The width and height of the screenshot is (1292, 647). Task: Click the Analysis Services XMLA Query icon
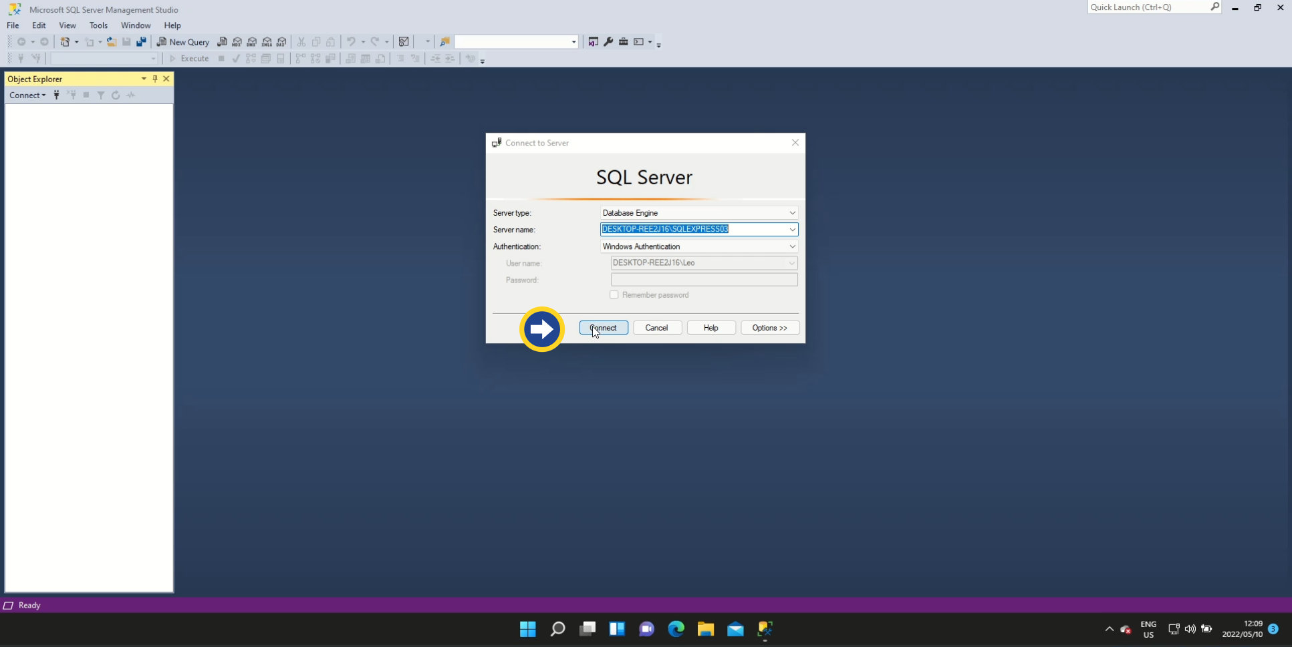(x=267, y=41)
